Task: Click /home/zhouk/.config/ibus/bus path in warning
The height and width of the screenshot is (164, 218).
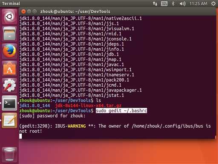Action: [x=167, y=126]
